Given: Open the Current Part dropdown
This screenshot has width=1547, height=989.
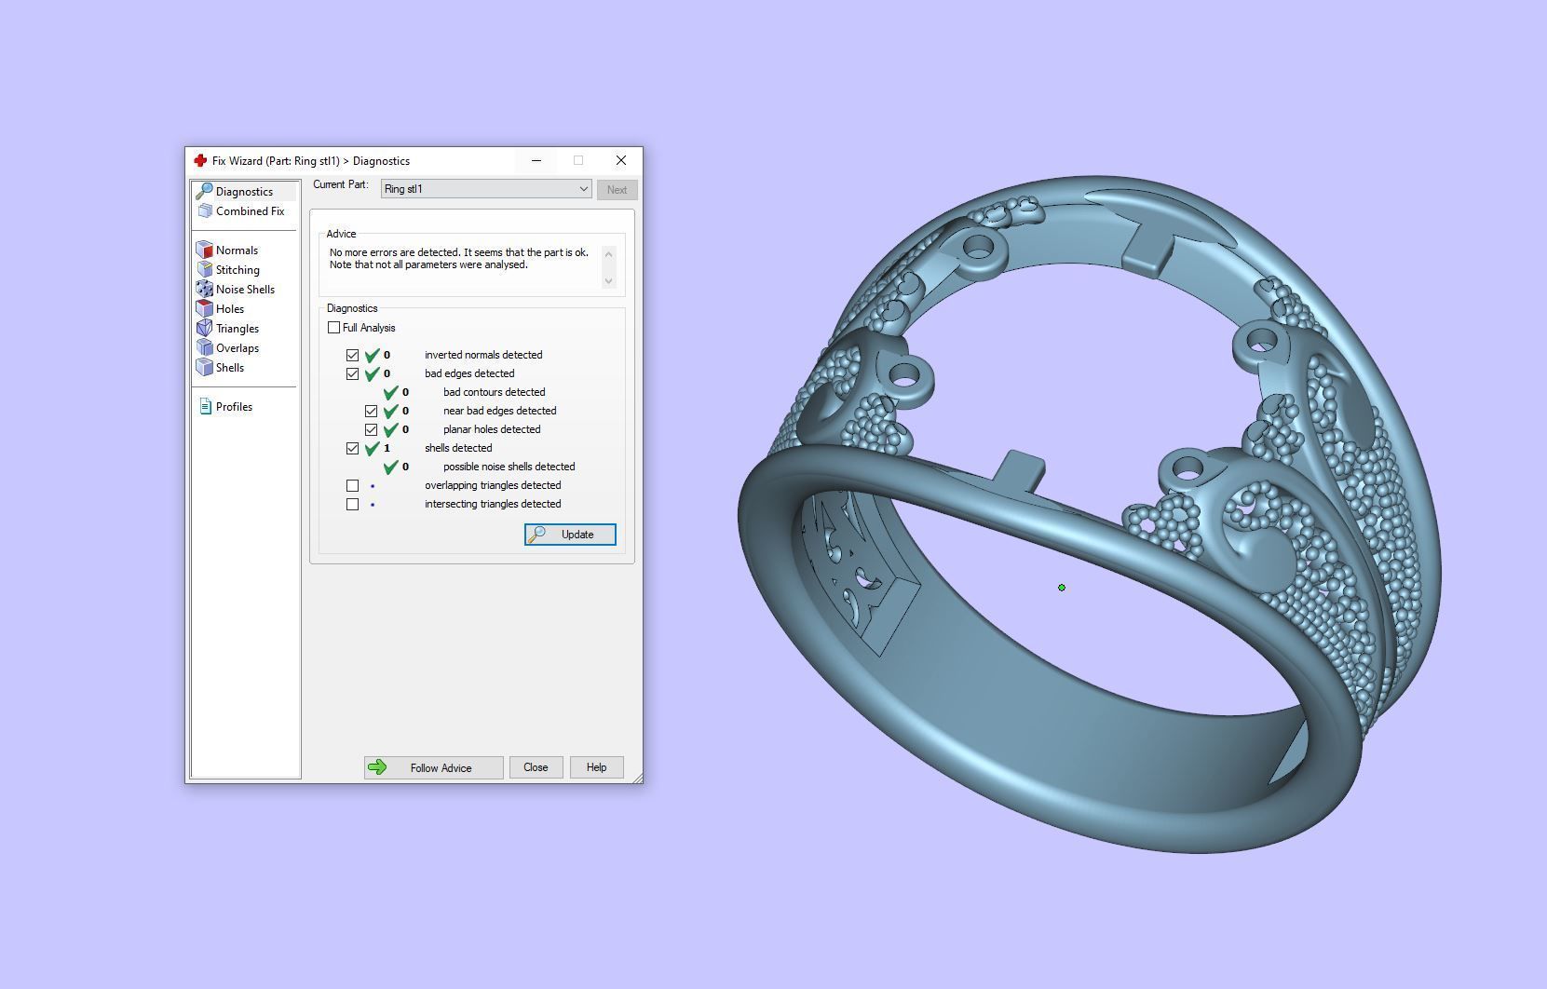Looking at the screenshot, I should coord(486,189).
